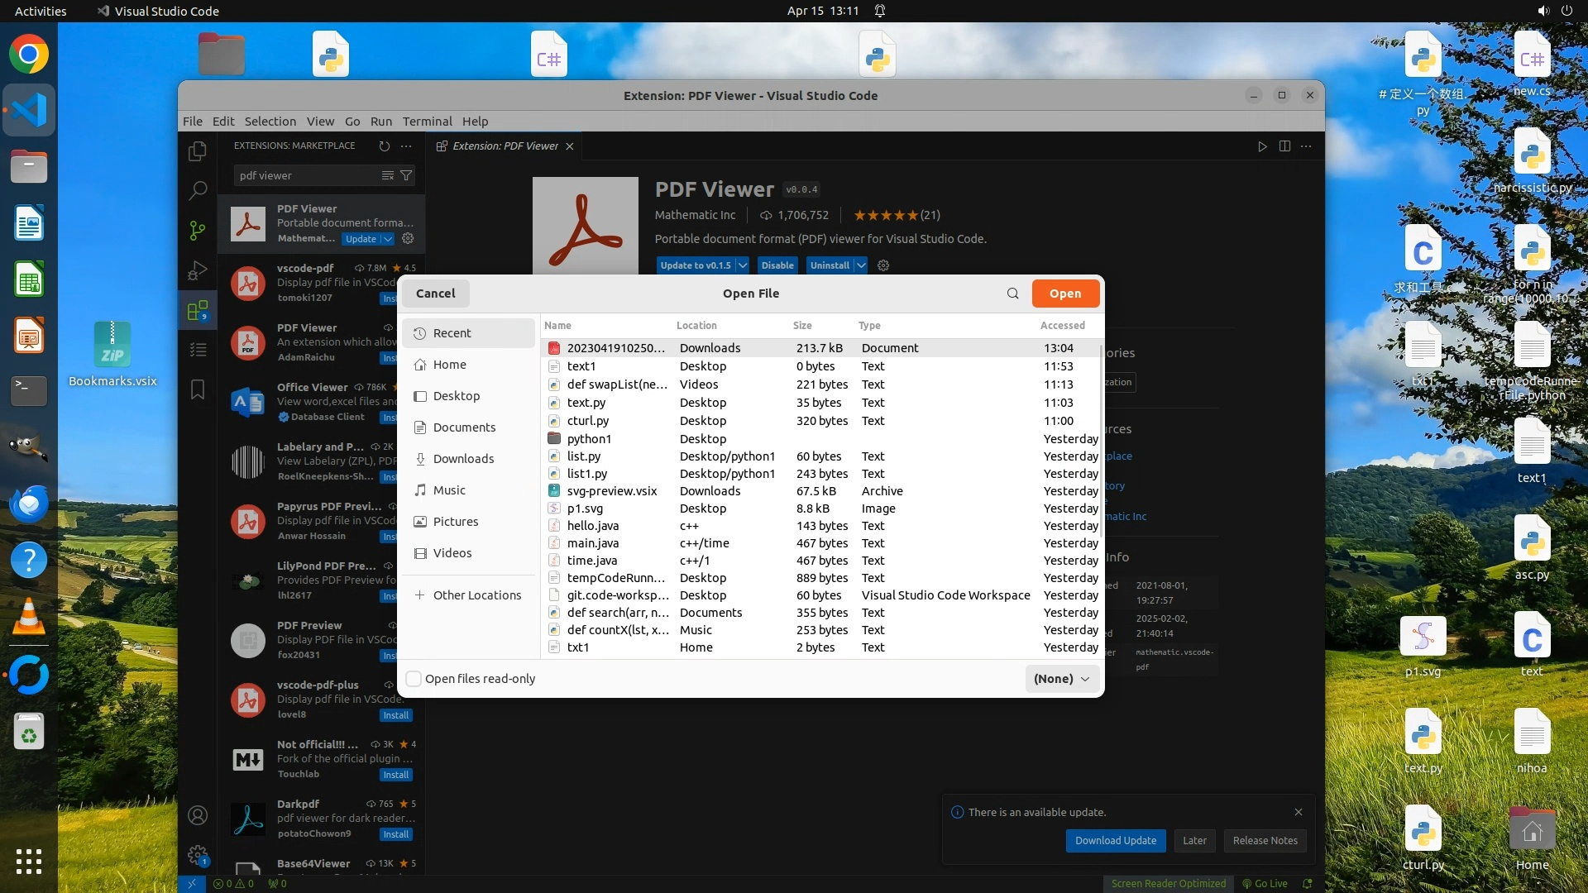1588x893 pixels.
Task: Expand the Uninstall button dropdown arrow
Action: (x=861, y=265)
